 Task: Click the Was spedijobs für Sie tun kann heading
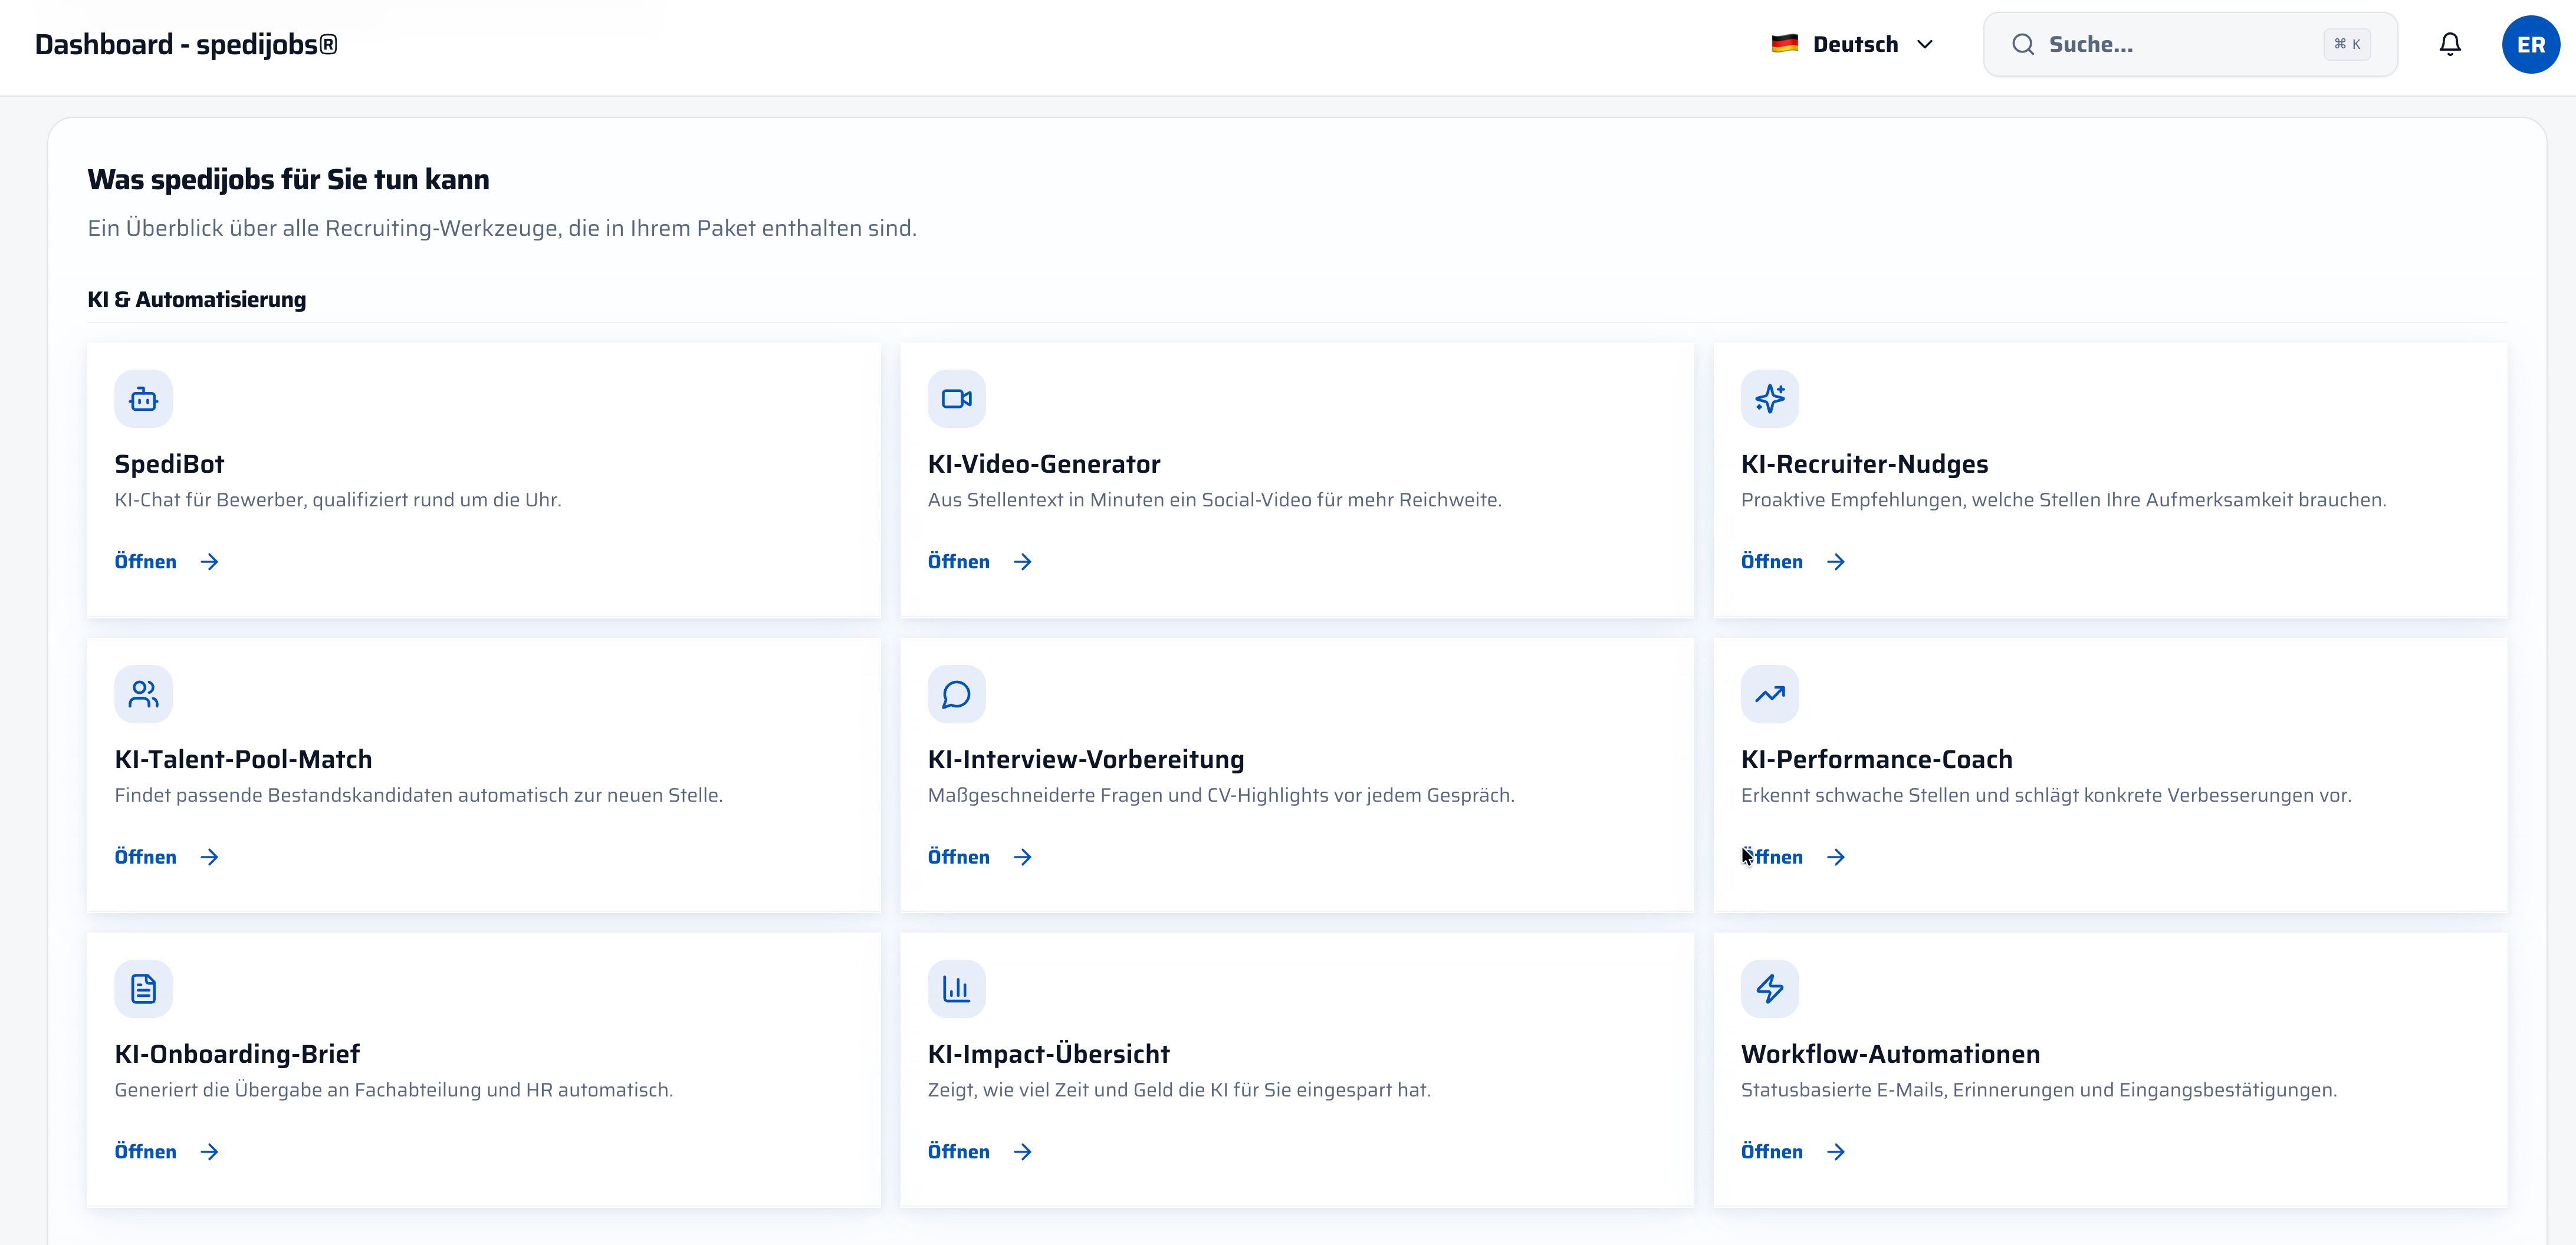288,179
